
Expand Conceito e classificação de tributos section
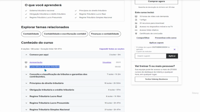coord(73,75)
